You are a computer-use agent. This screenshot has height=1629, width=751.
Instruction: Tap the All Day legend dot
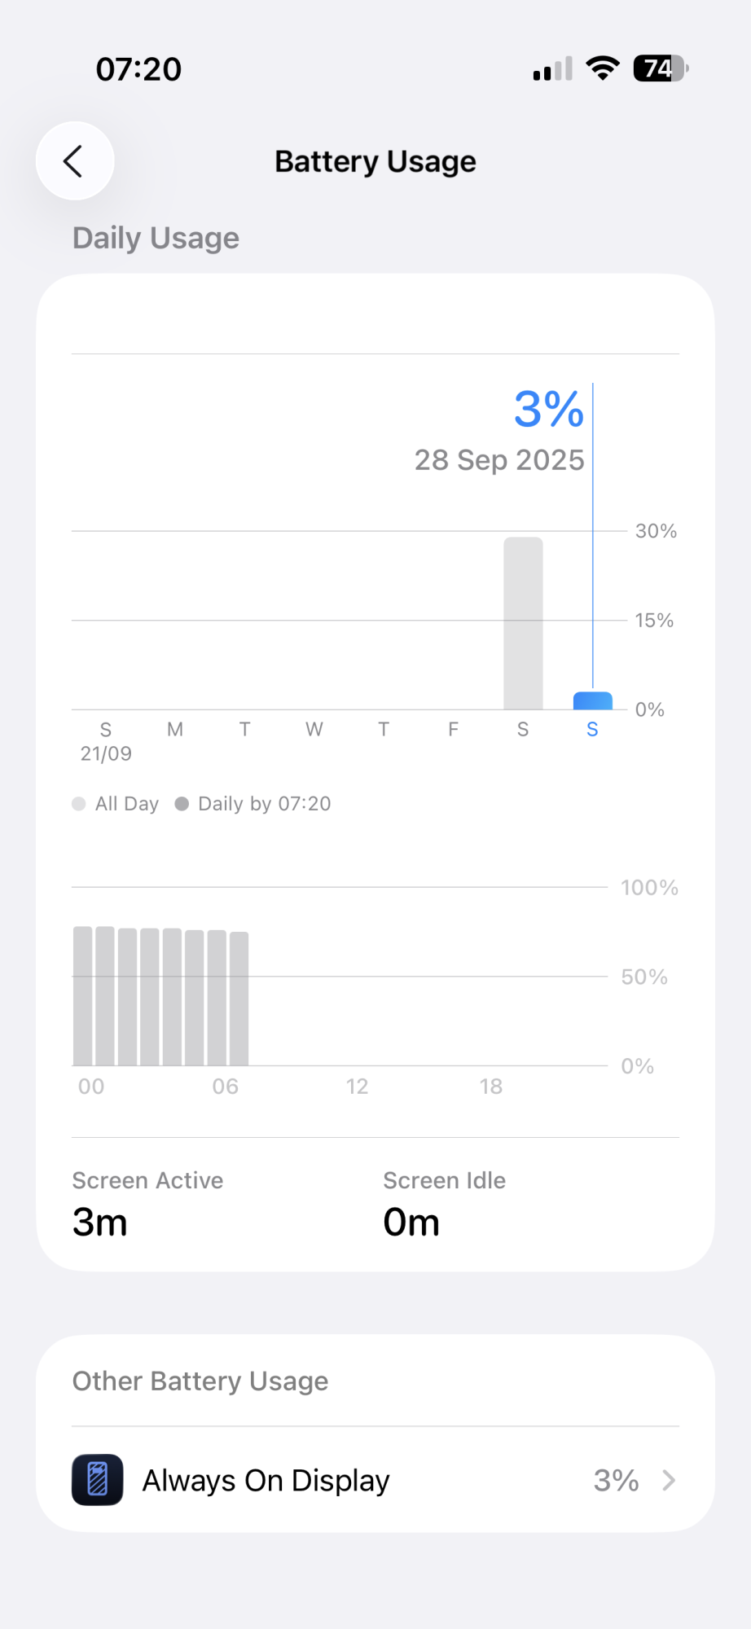(x=79, y=804)
